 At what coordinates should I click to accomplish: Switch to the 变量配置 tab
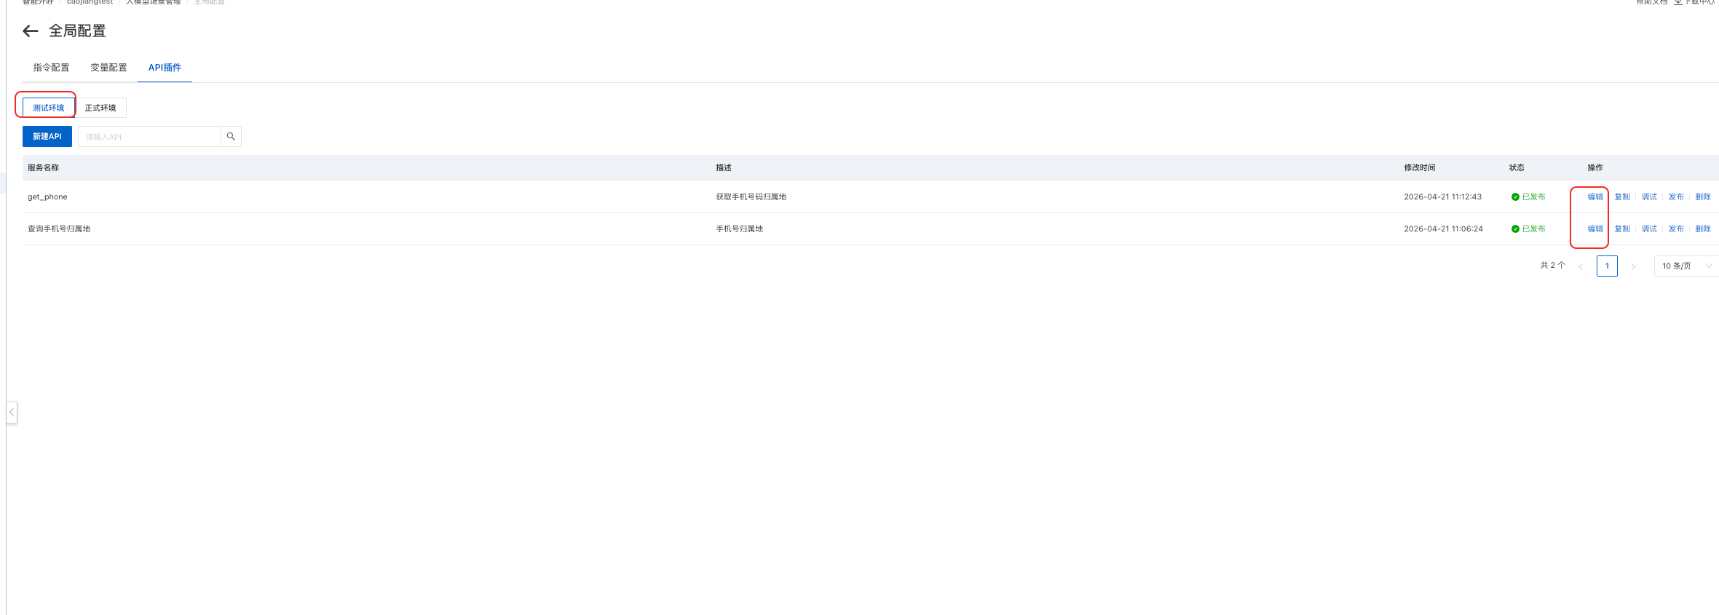click(x=108, y=68)
